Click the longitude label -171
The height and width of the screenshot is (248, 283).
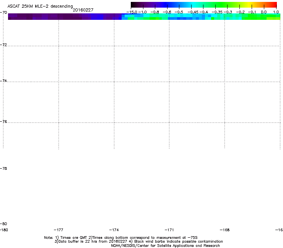169,230
